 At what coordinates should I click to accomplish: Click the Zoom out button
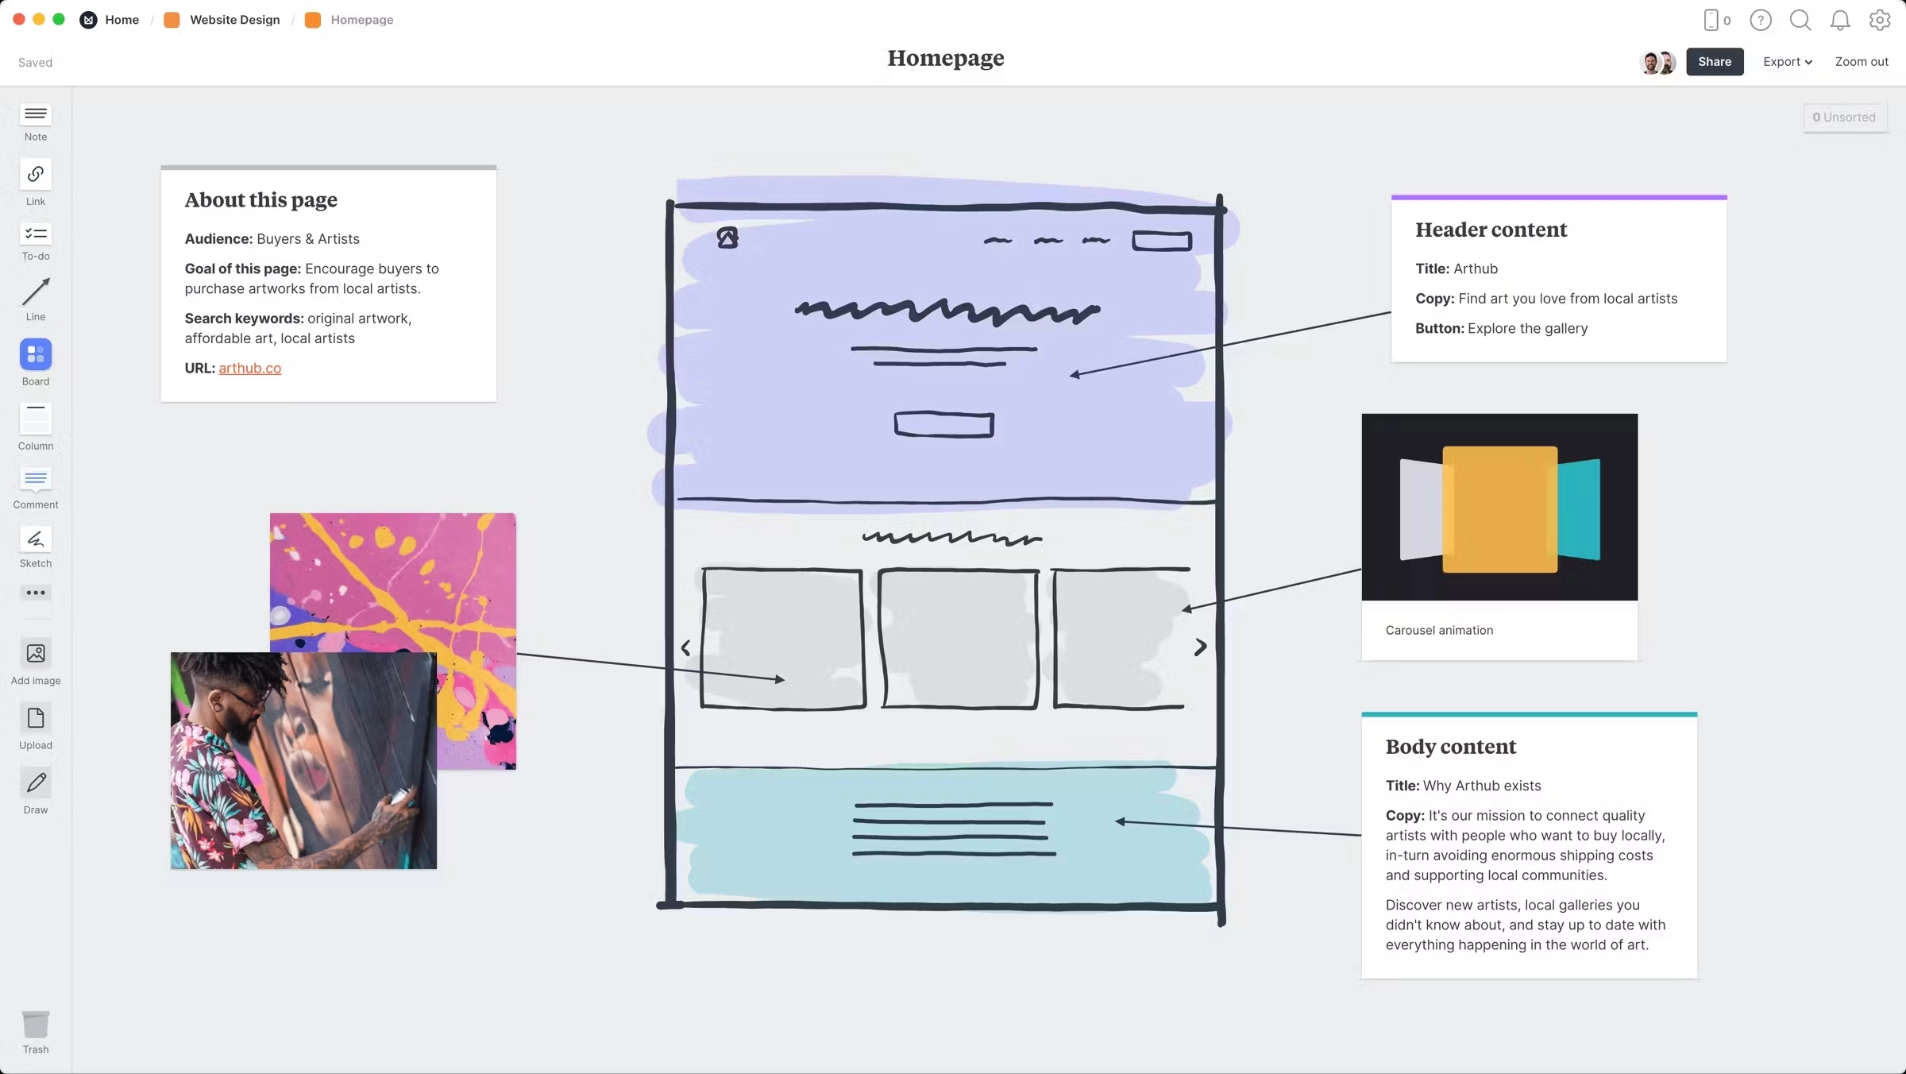coord(1861,62)
